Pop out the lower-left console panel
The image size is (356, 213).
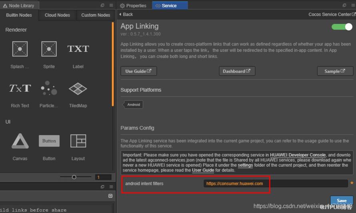tap(102, 187)
